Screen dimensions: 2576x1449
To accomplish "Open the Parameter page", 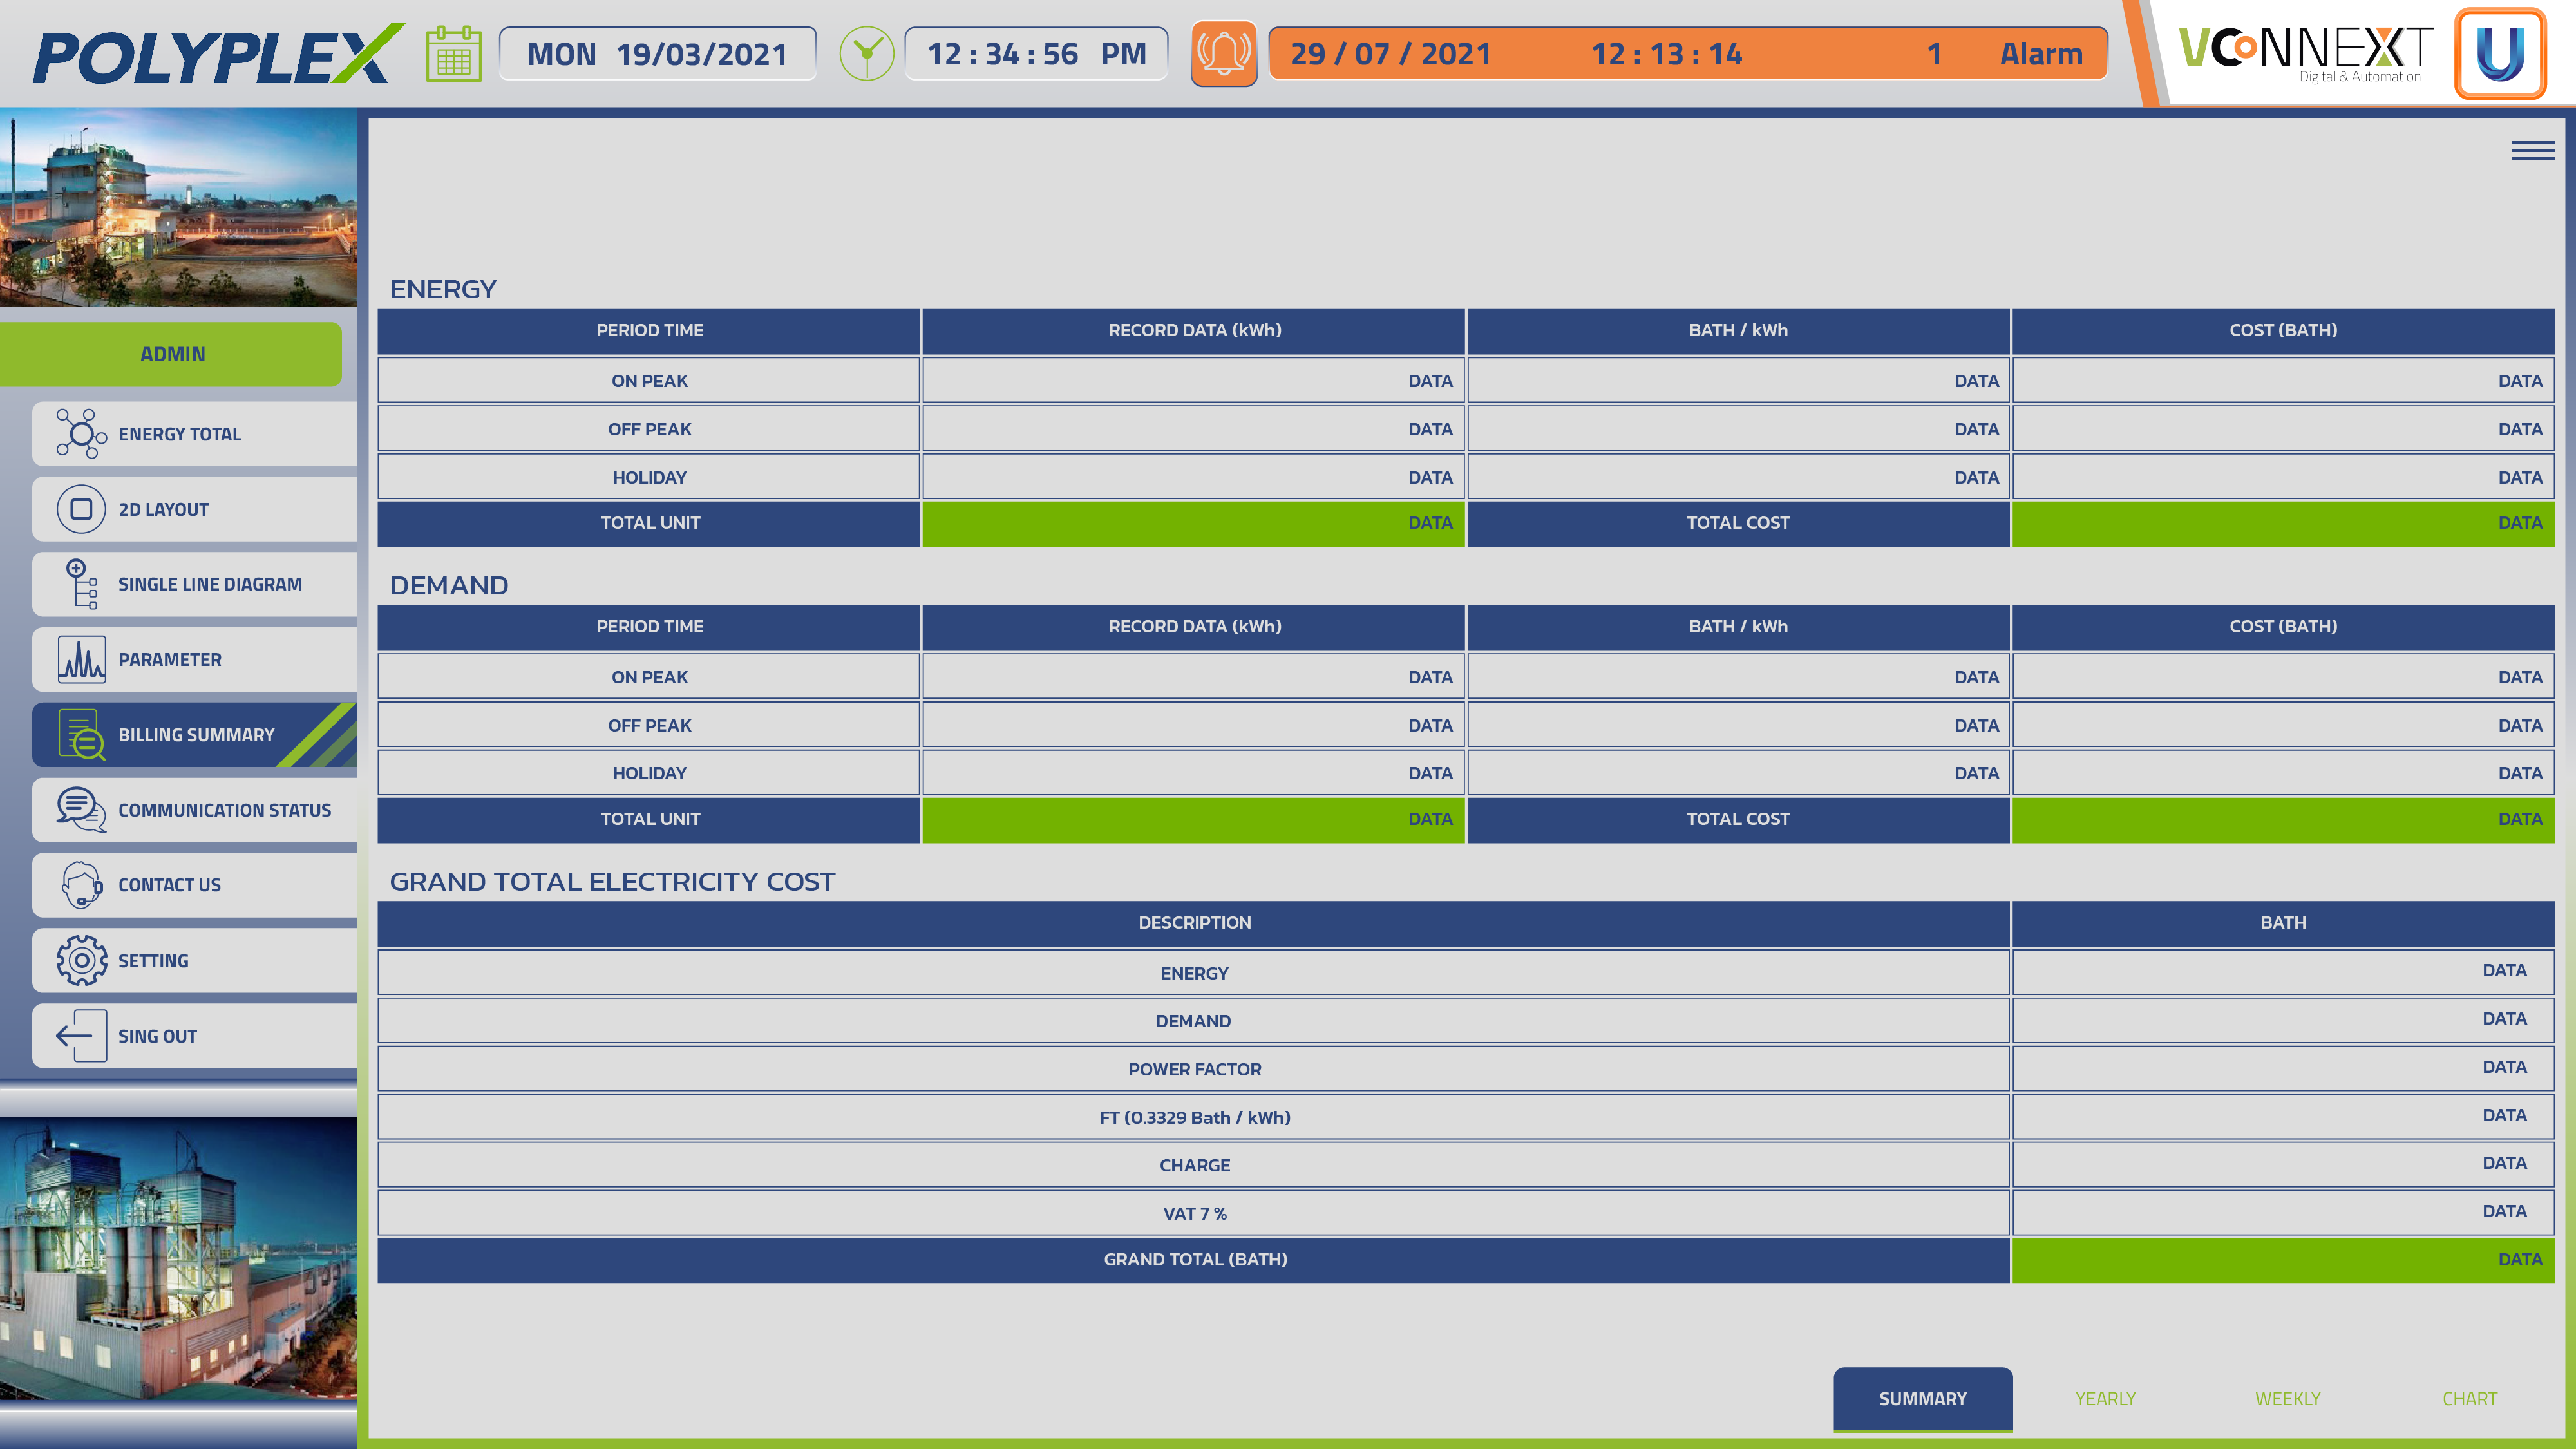I will (195, 659).
